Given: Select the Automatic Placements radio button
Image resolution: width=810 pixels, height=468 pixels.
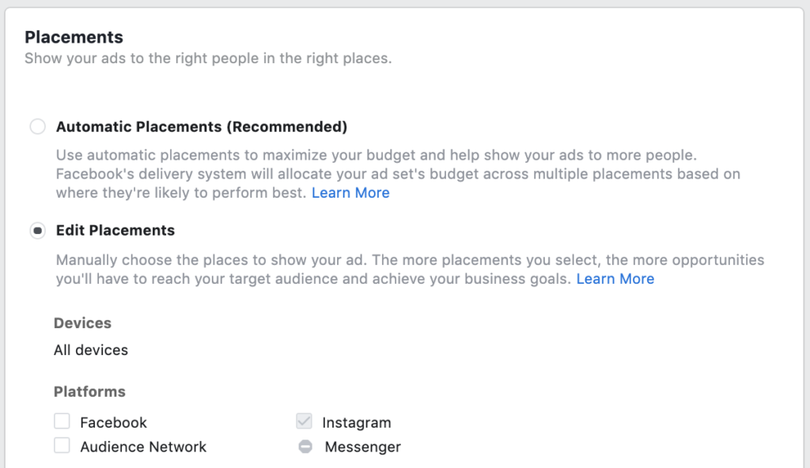Looking at the screenshot, I should click(x=37, y=127).
